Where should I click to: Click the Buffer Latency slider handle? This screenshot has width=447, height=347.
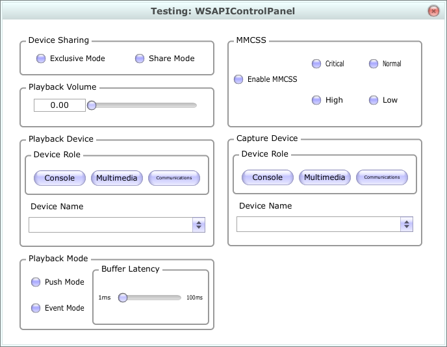coord(122,298)
